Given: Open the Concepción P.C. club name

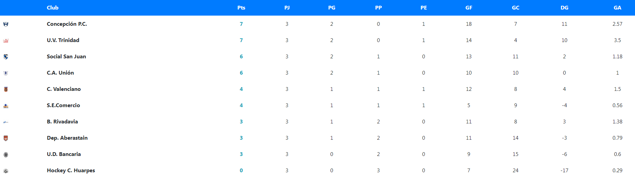Looking at the screenshot, I should click(x=67, y=24).
